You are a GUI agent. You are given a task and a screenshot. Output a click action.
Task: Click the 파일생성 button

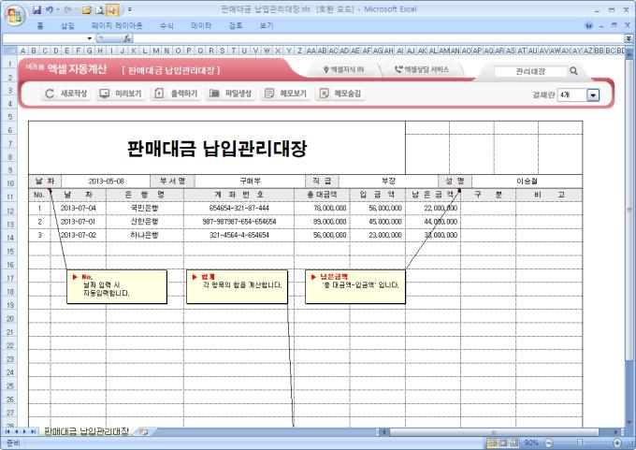click(231, 94)
